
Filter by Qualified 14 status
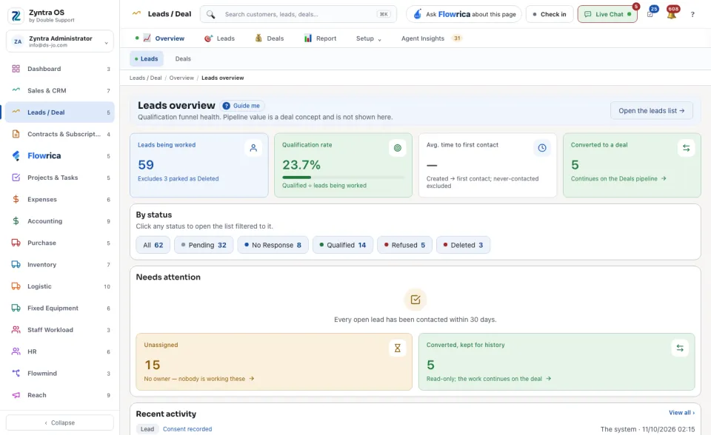(x=343, y=245)
